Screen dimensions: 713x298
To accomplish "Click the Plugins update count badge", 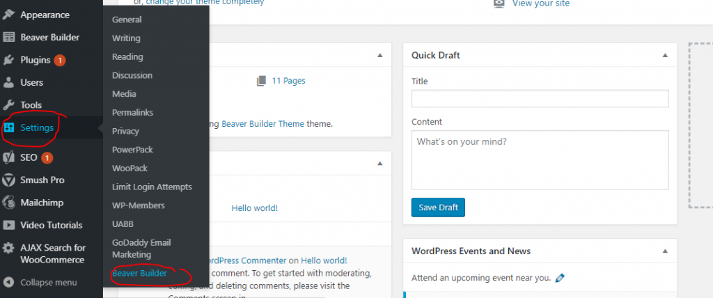I will coord(60,60).
